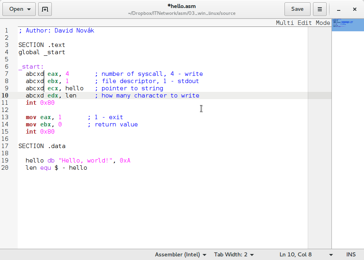Close the hello.asm editor window
Screen dimensions: 364x260
coord(355,9)
